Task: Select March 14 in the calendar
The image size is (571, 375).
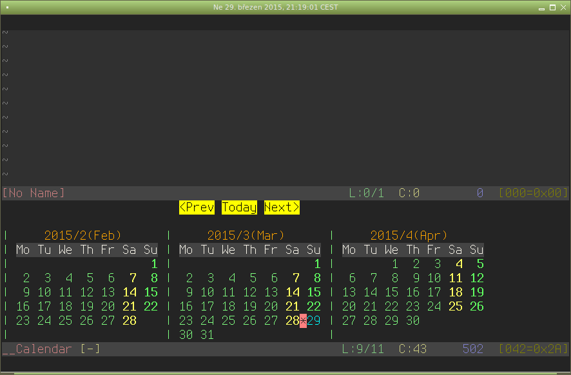Action: coord(293,293)
